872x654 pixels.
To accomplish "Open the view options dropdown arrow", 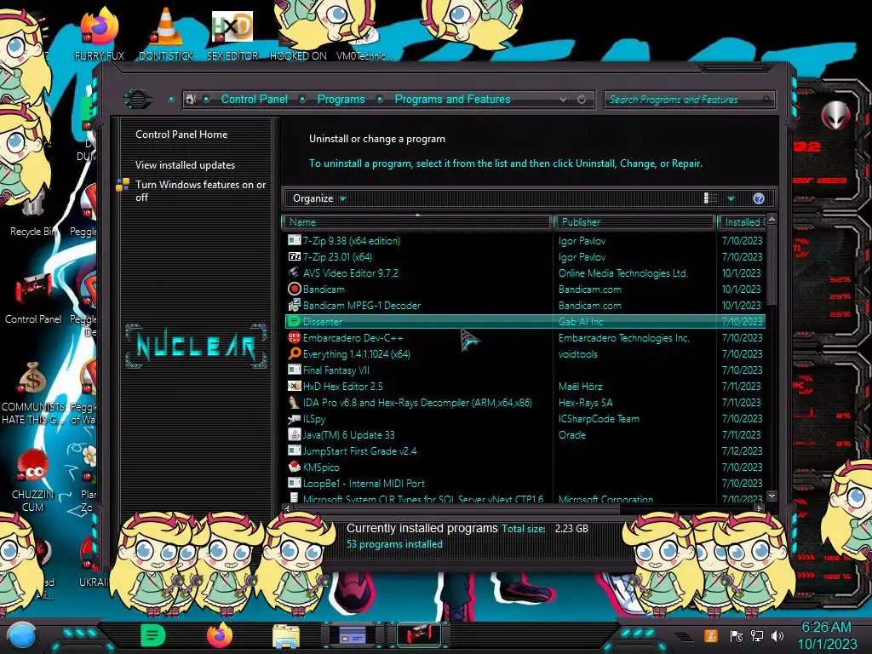I will click(x=731, y=198).
